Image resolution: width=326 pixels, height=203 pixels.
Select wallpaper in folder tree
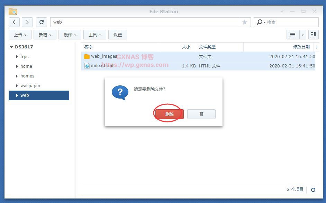tap(30, 86)
